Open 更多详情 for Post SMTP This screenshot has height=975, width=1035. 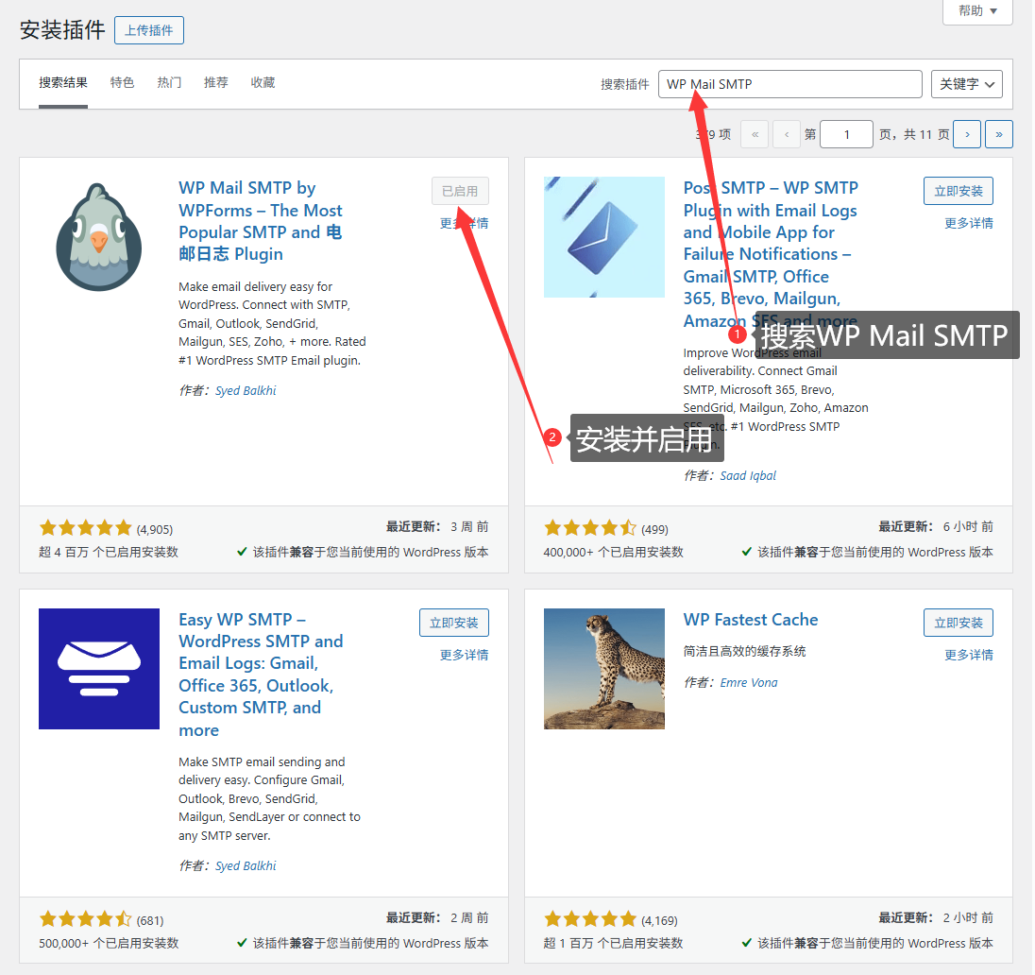969,223
